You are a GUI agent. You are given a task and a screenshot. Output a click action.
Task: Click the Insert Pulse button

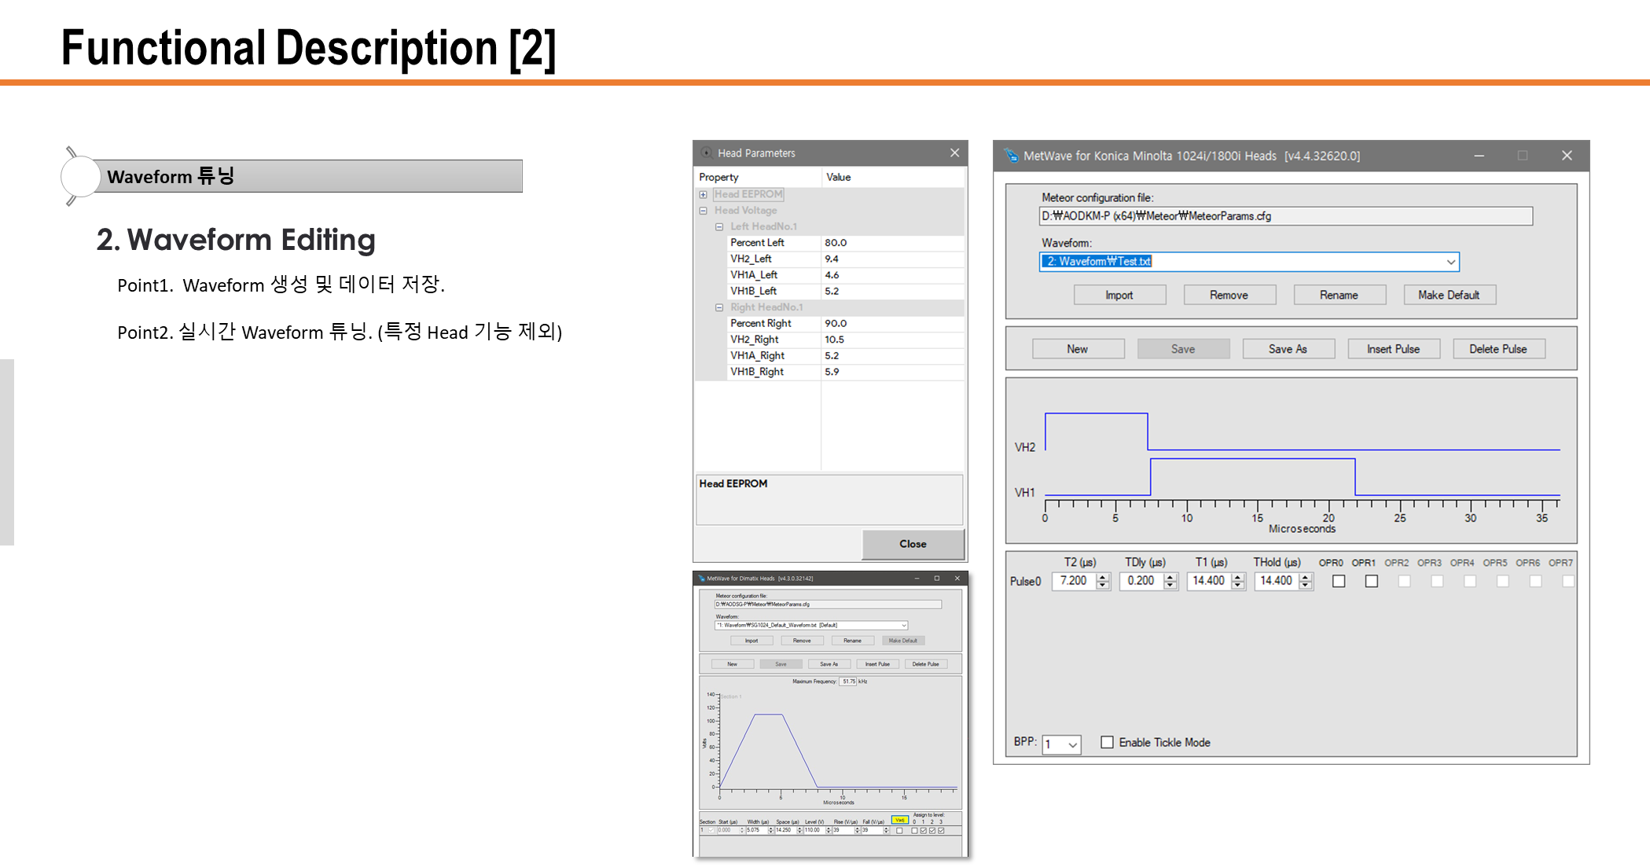click(1393, 349)
